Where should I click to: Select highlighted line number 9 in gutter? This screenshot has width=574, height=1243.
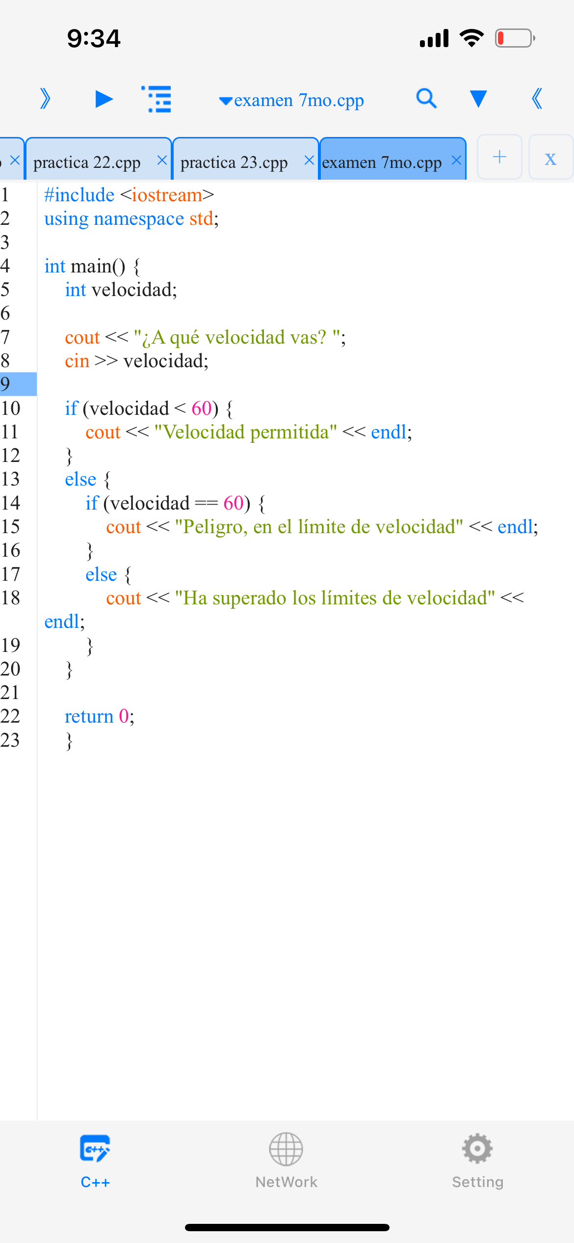(18, 384)
